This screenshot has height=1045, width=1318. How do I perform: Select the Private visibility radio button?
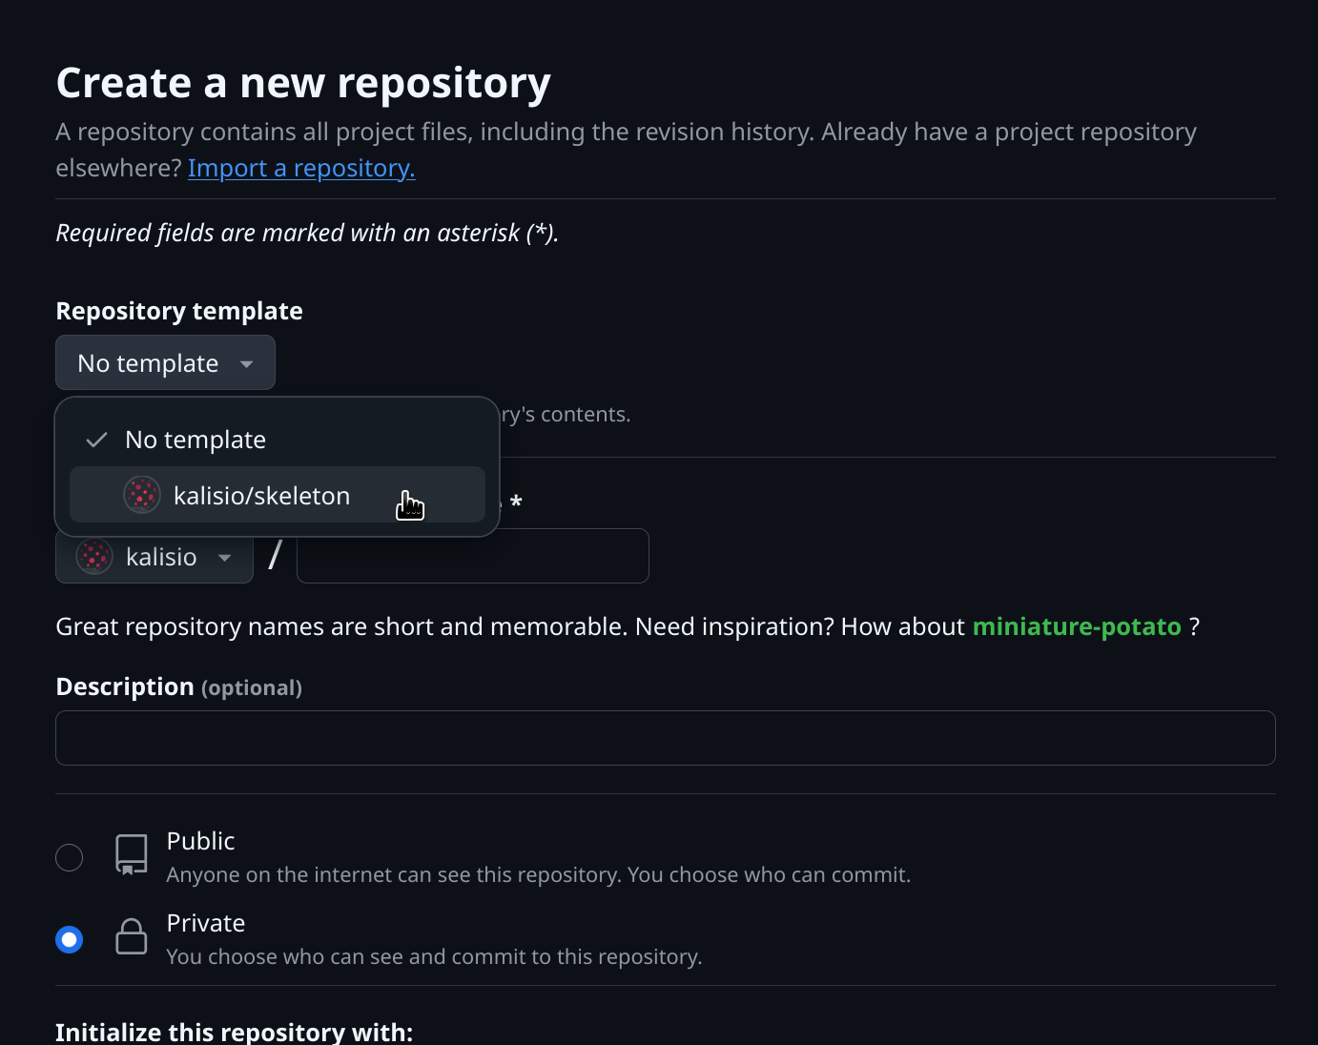coord(69,939)
